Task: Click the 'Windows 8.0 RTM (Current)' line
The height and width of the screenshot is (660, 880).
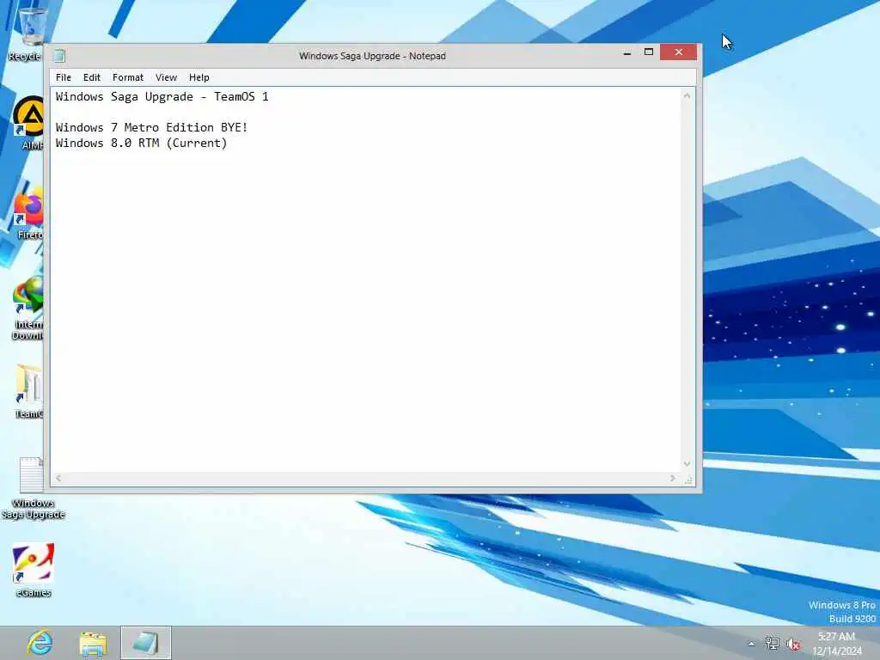Action: [142, 144]
